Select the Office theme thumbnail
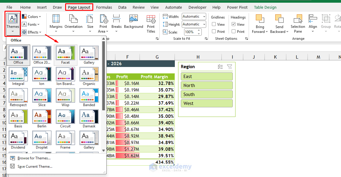 click(x=18, y=55)
